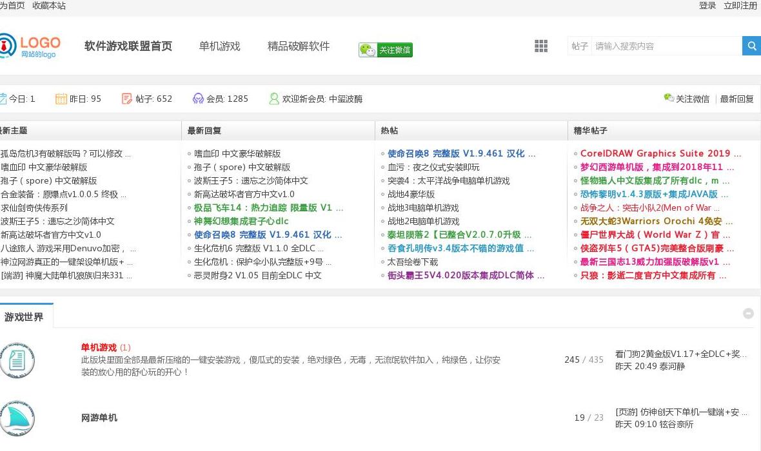The height and width of the screenshot is (451, 761).
Task: Open 无双大蛇3Warriors Orochi 4 post
Action: pos(657,221)
